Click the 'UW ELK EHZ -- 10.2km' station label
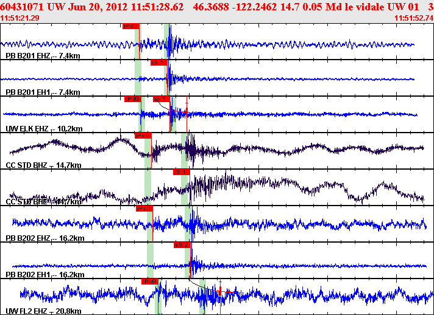 tap(44, 129)
